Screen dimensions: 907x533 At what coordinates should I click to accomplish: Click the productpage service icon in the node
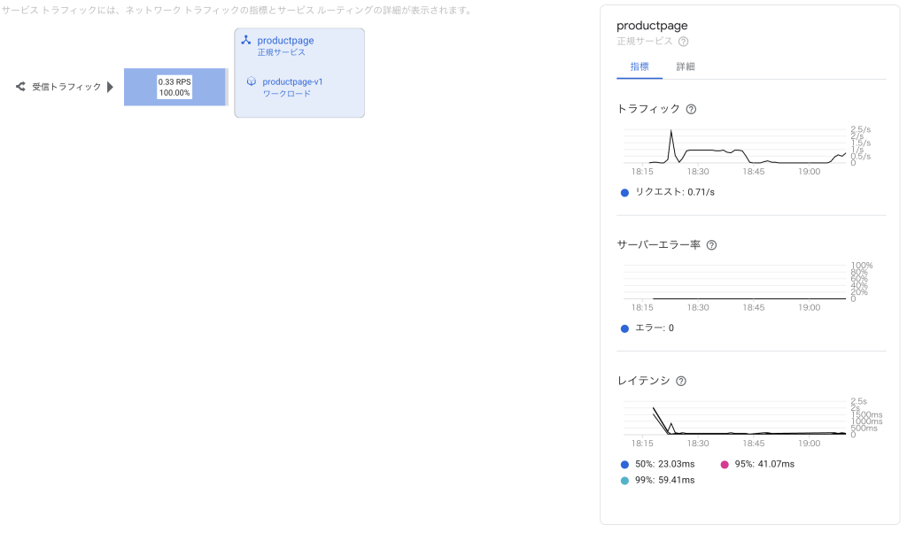[x=246, y=41]
